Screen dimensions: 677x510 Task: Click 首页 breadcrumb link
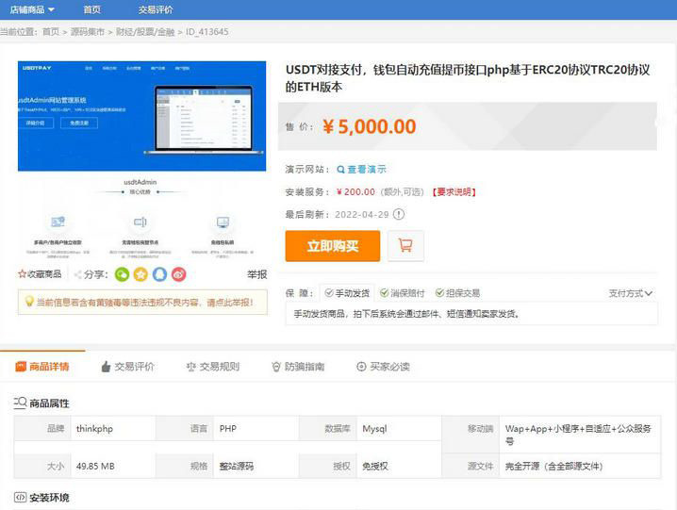(51, 31)
